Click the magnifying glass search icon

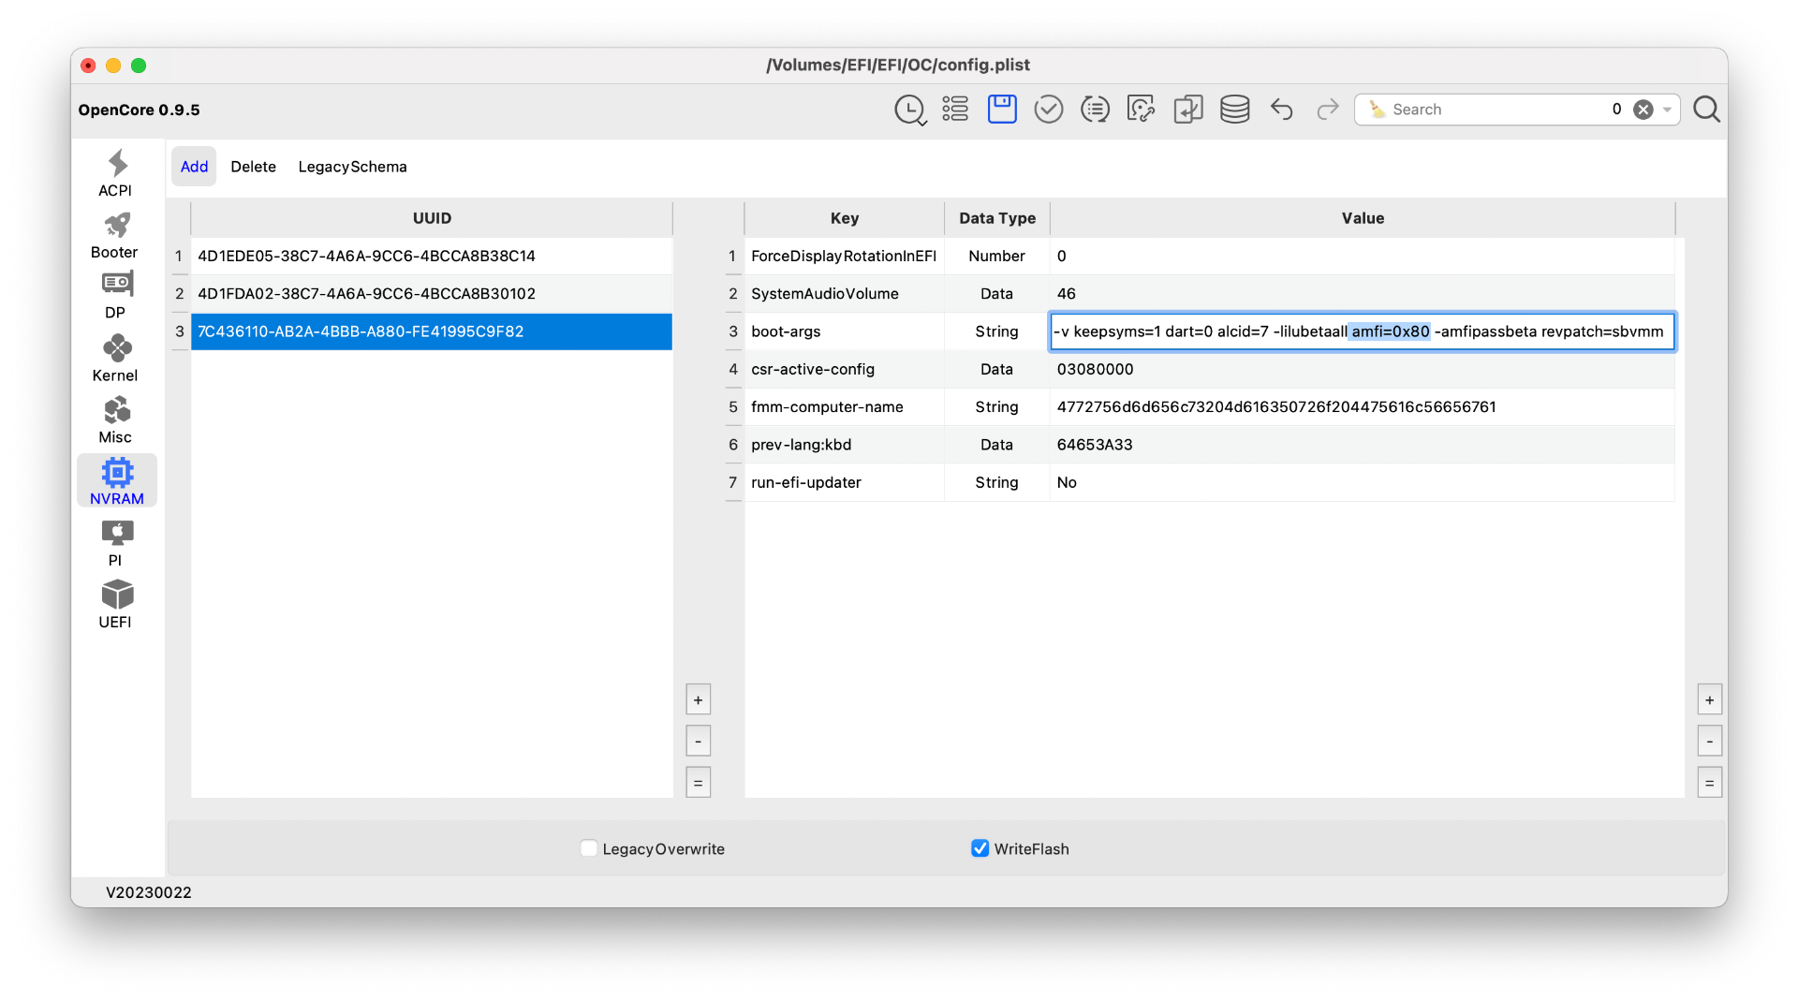pos(1706,110)
